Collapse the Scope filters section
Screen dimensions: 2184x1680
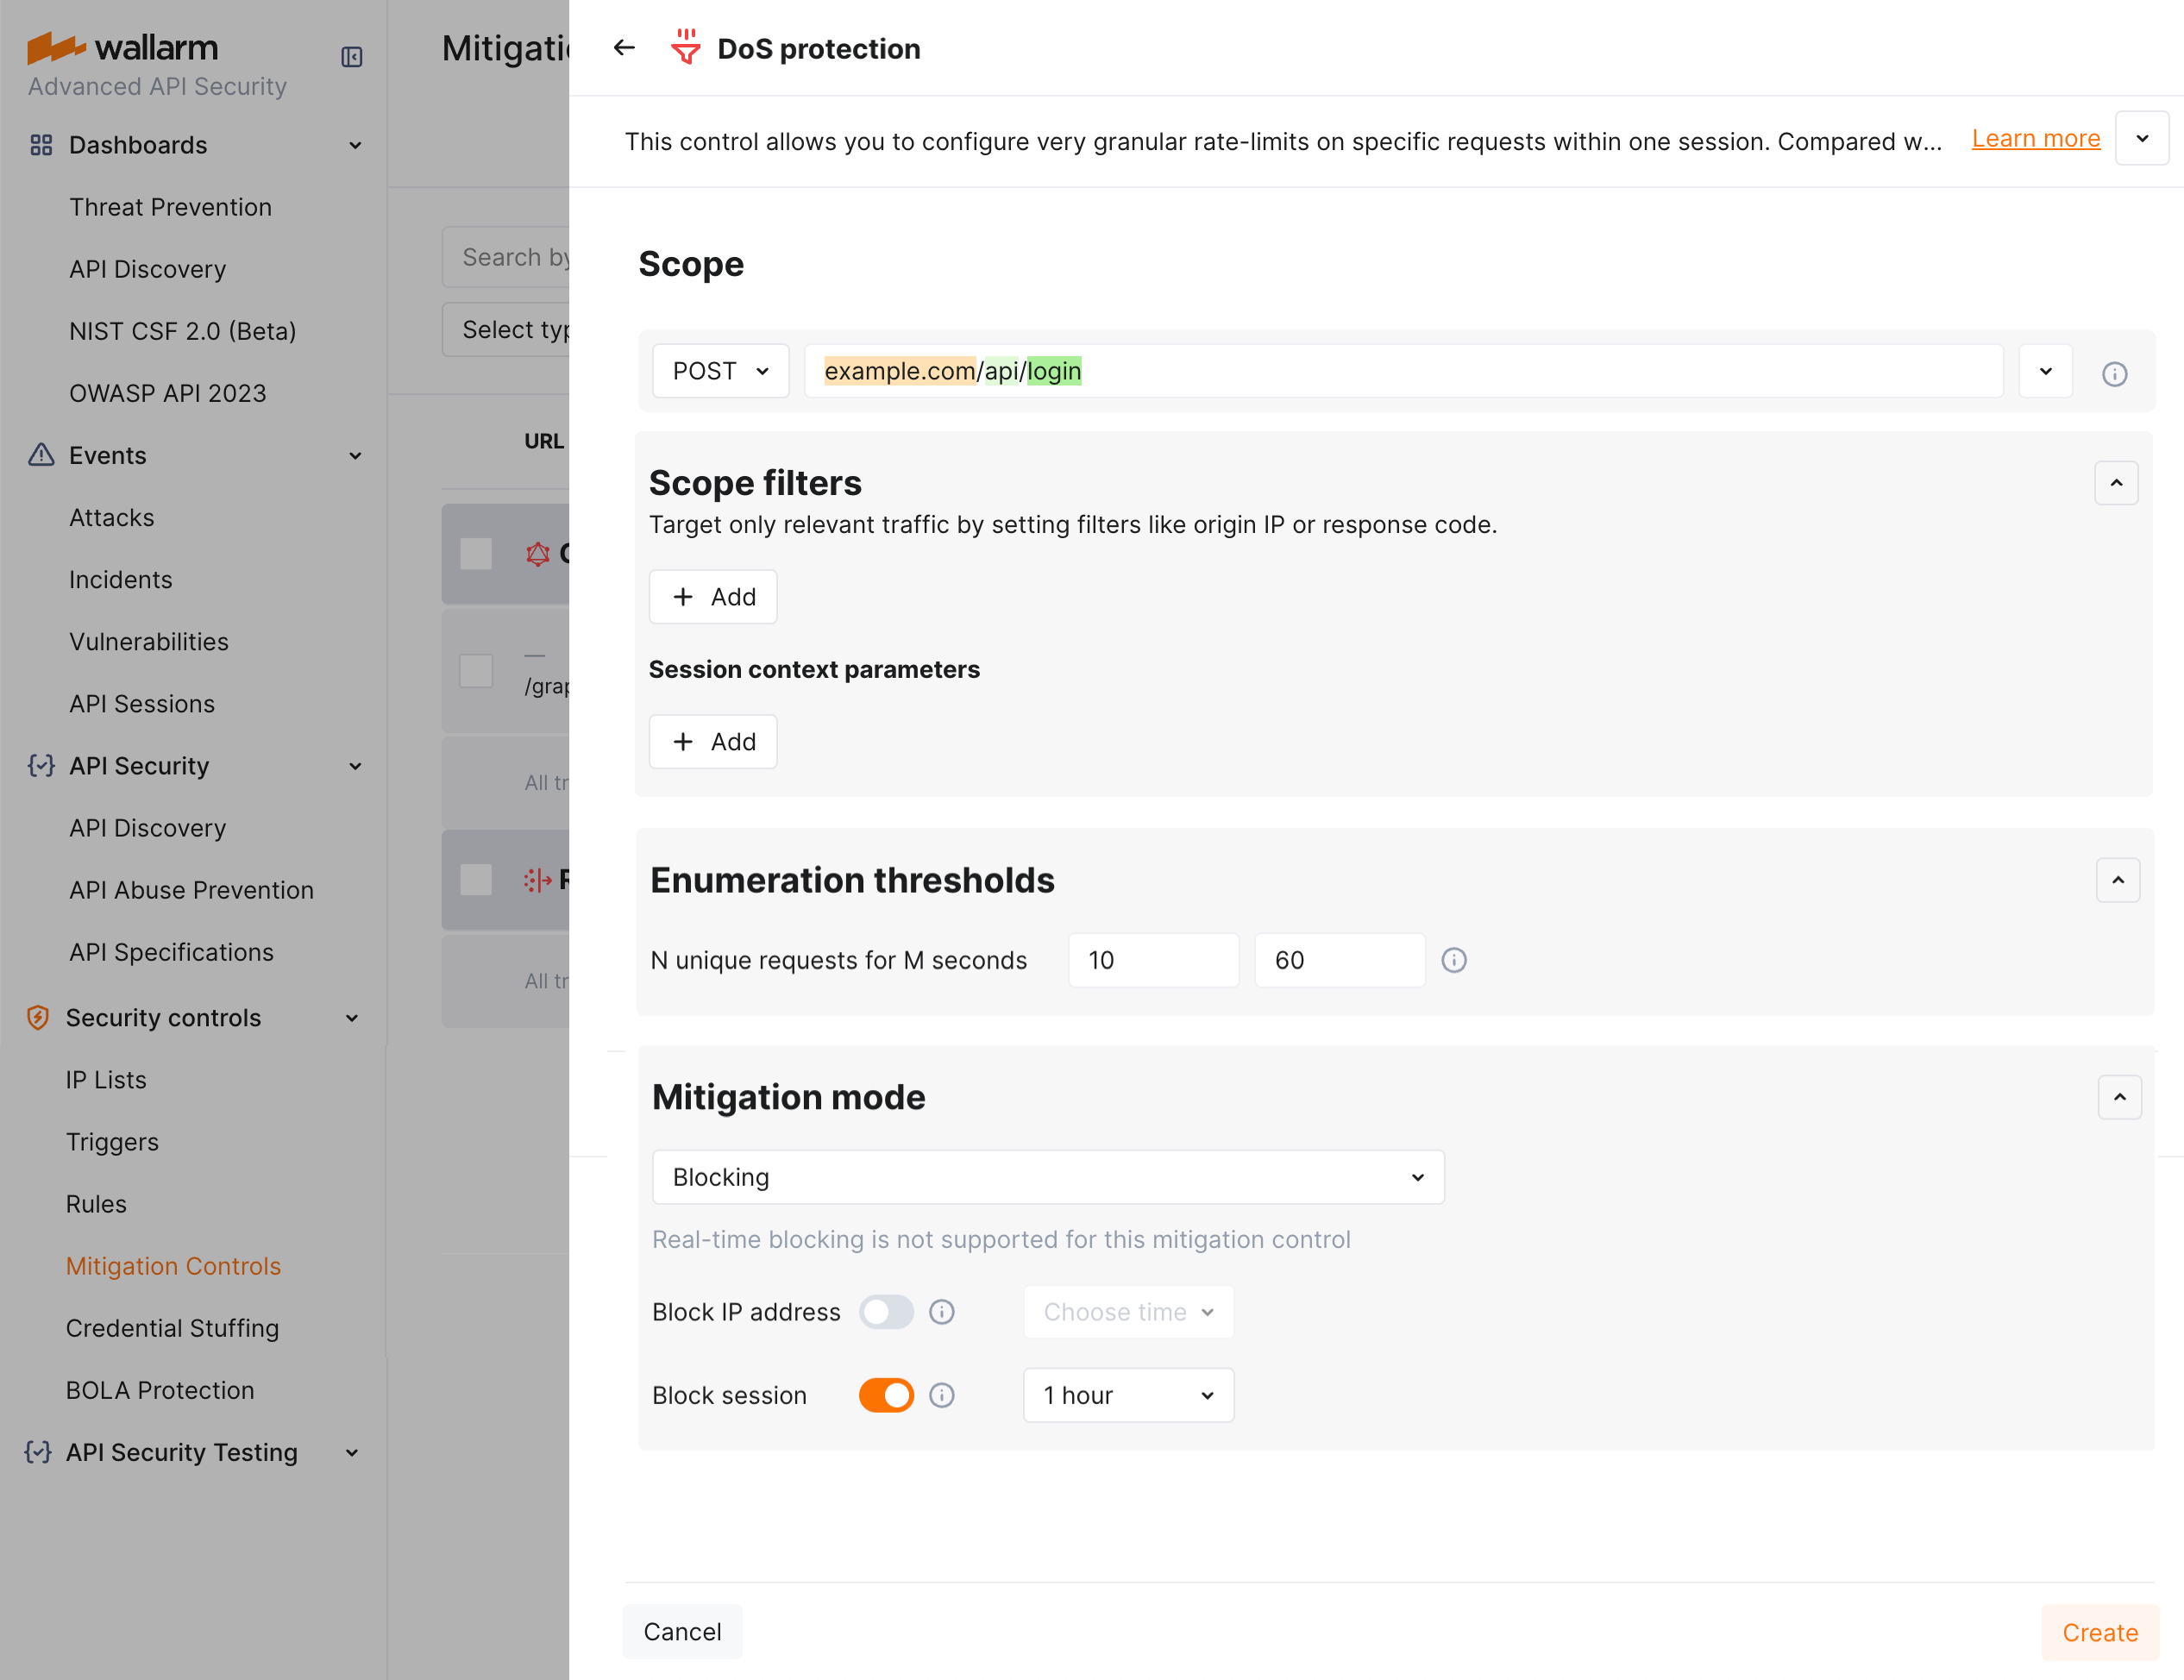(2116, 483)
